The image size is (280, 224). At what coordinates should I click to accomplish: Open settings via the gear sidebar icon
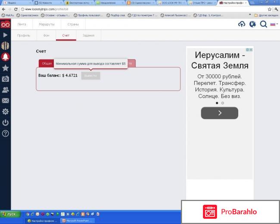[x=5, y=112]
